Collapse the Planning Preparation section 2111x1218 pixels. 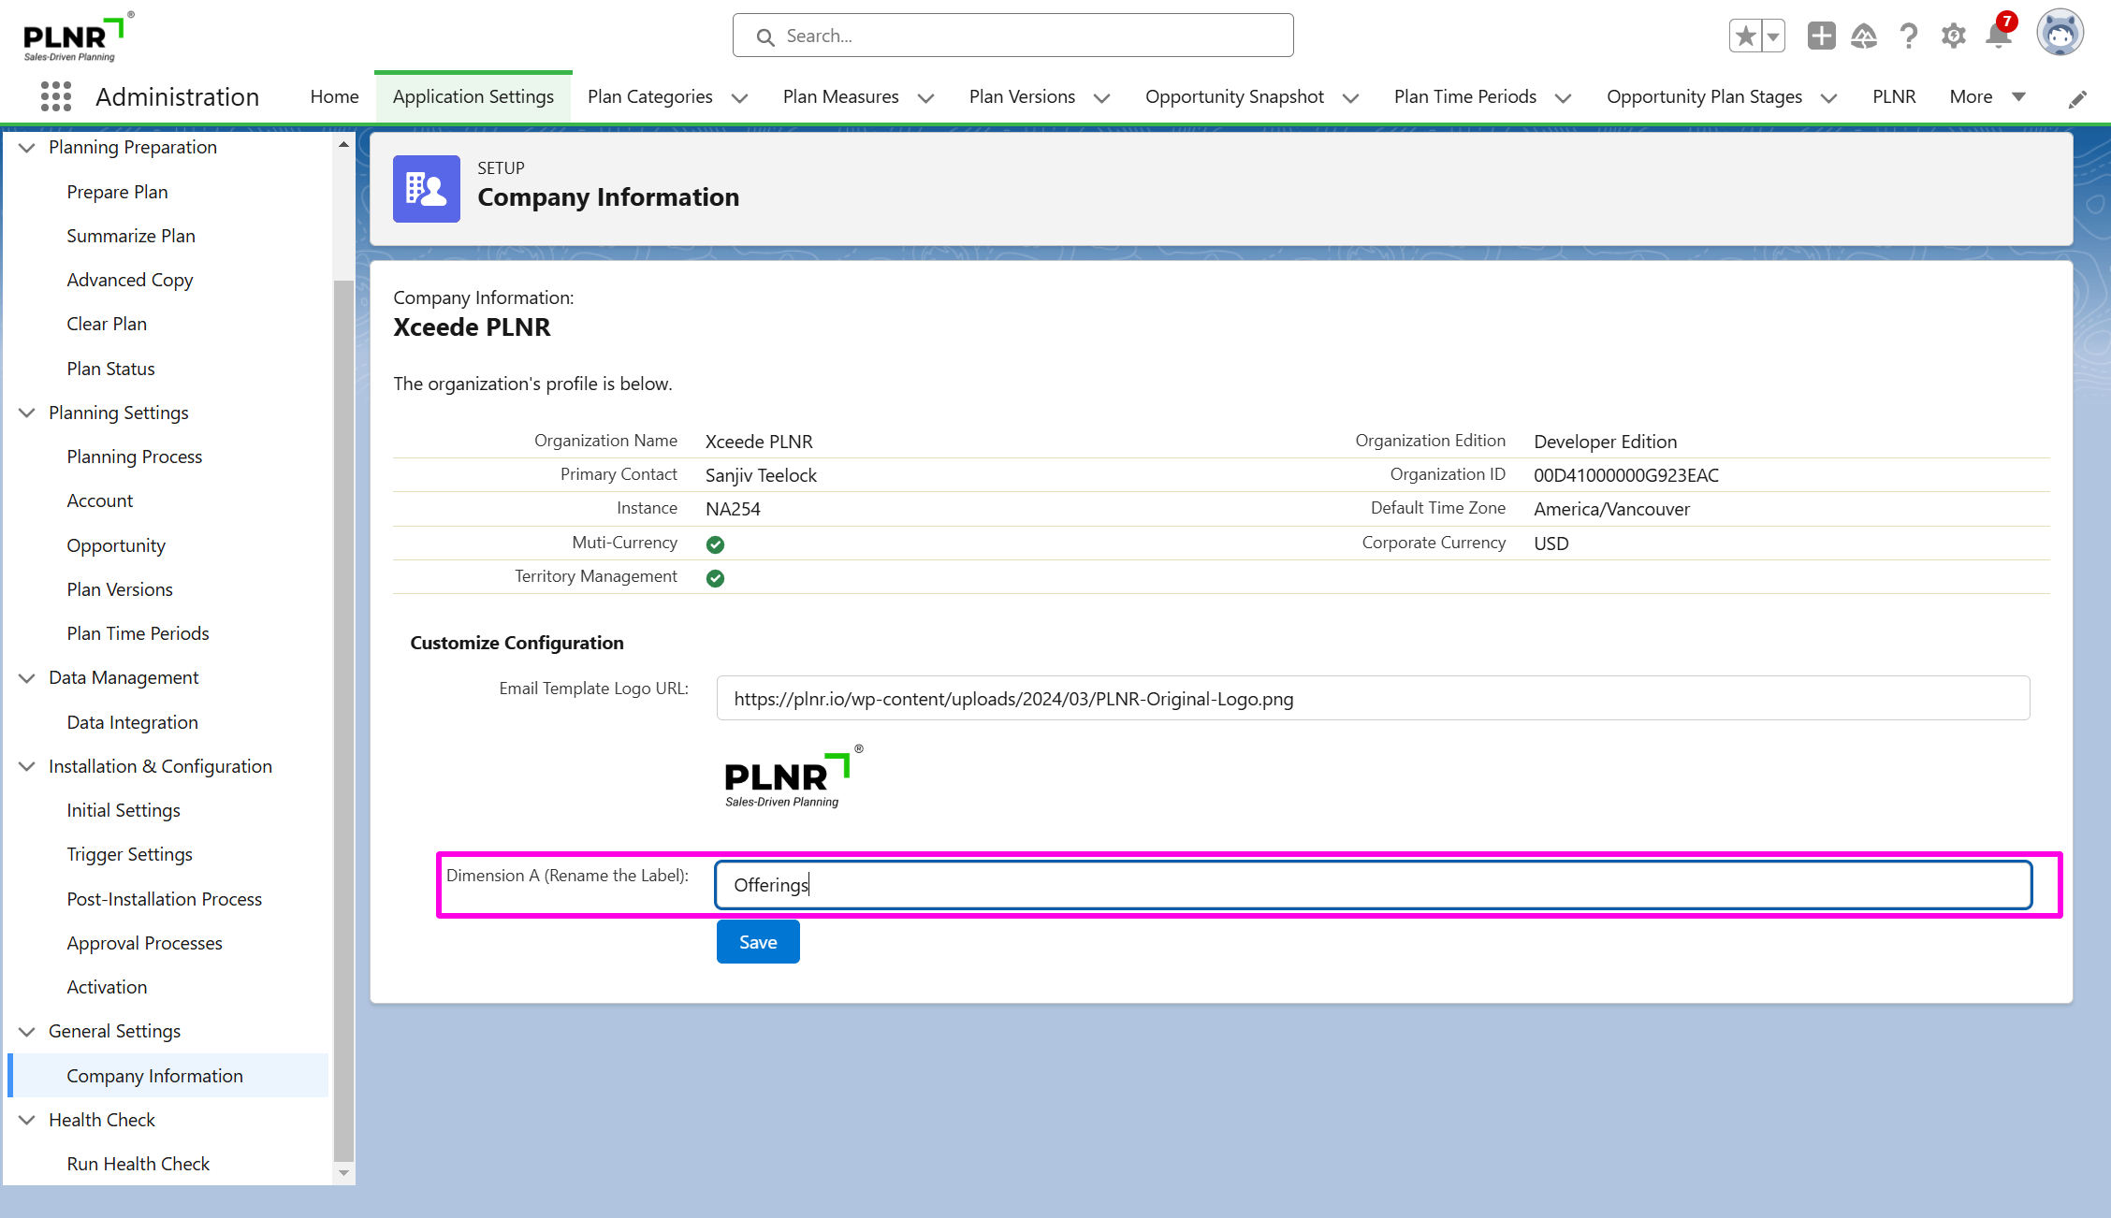pyautogui.click(x=27, y=148)
